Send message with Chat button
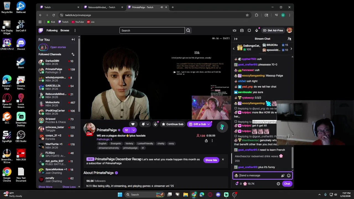 [x=287, y=184]
